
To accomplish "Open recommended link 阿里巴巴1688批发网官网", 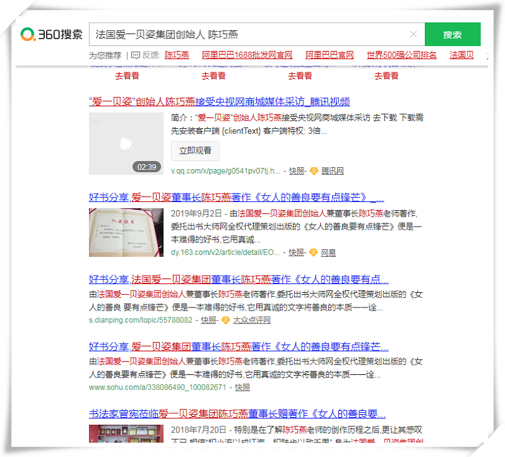I will click(x=247, y=56).
